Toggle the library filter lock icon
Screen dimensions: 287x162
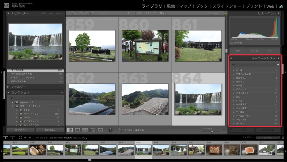tap(225, 13)
